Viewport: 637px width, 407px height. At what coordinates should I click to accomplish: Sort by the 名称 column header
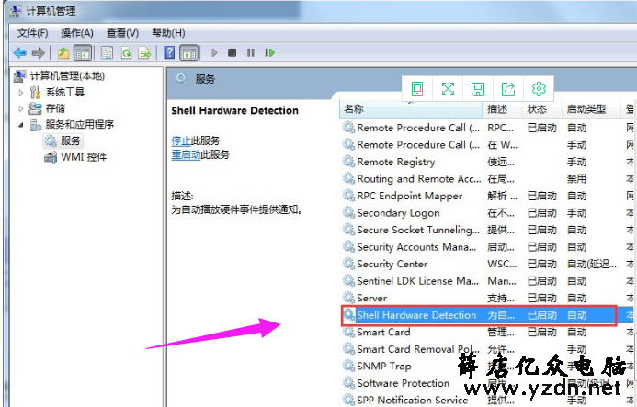[411, 109]
